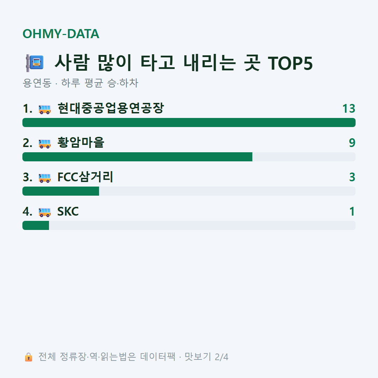The image size is (378, 378).
Task: Click the bus icon beside FCC삼거리
Action: 44,178
